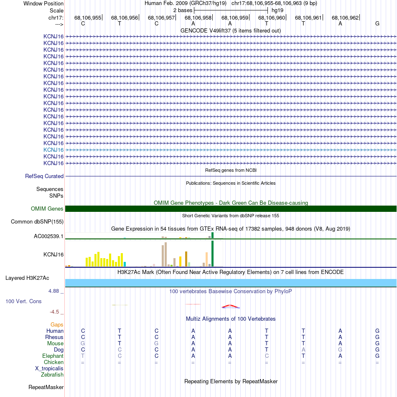Click tall green bar in KCNJ16 expression chart
Viewport: 397px width, 397px height.
(213, 254)
